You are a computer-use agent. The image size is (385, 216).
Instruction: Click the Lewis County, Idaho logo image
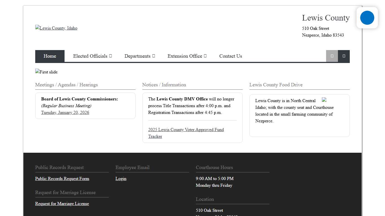coord(56,28)
